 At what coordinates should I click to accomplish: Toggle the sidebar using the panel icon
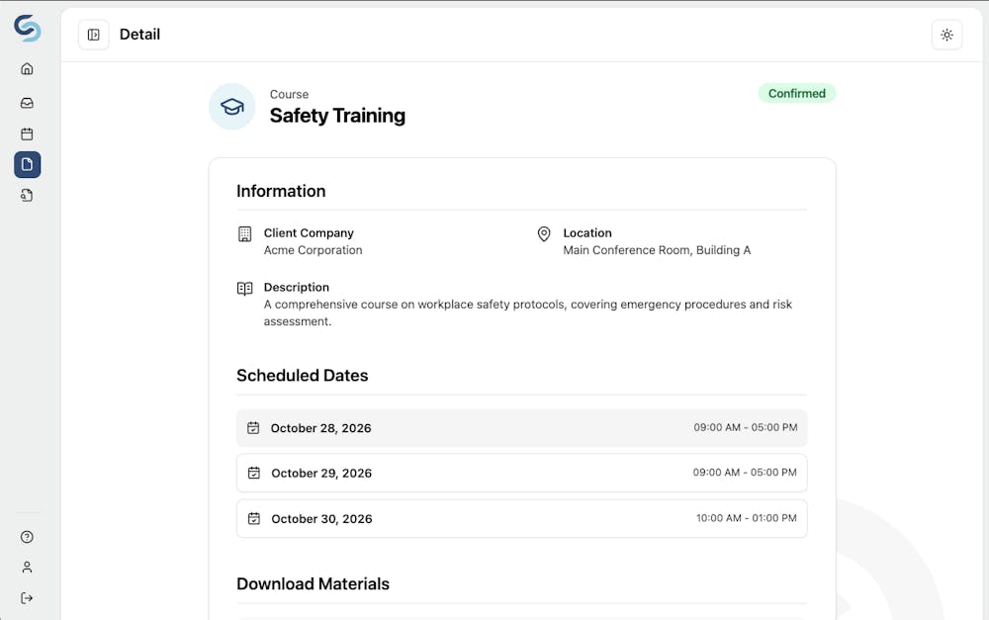(x=93, y=34)
